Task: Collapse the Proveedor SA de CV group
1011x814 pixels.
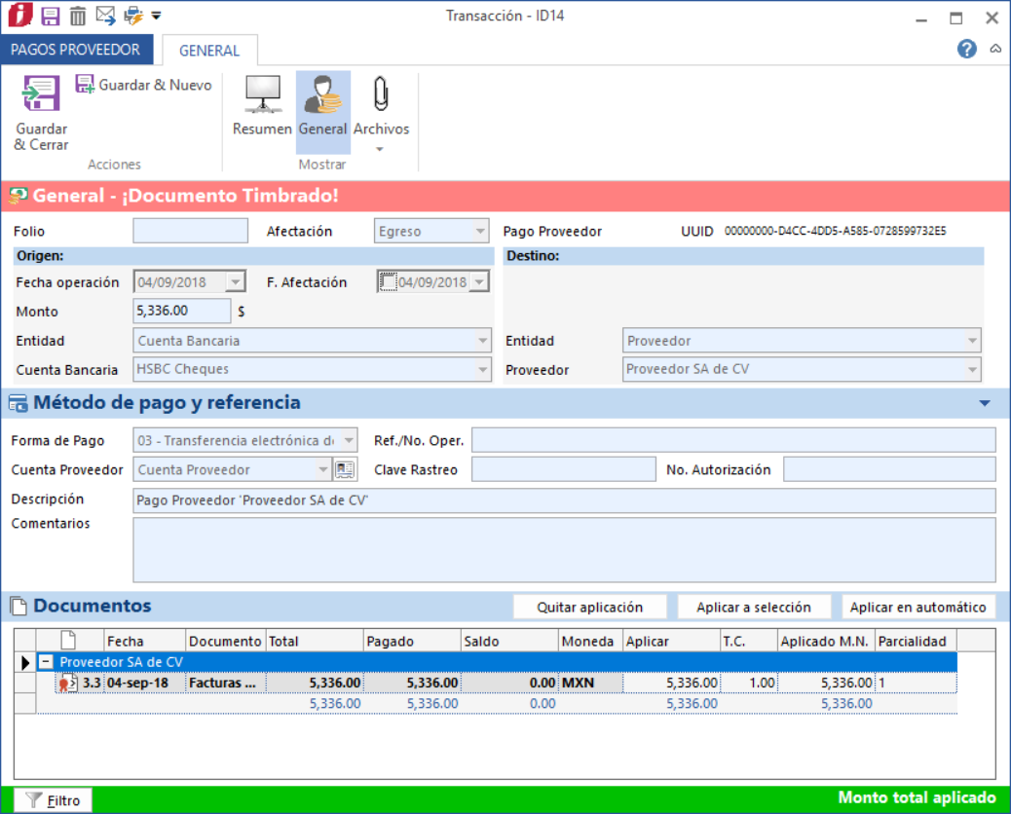Action: pos(45,662)
